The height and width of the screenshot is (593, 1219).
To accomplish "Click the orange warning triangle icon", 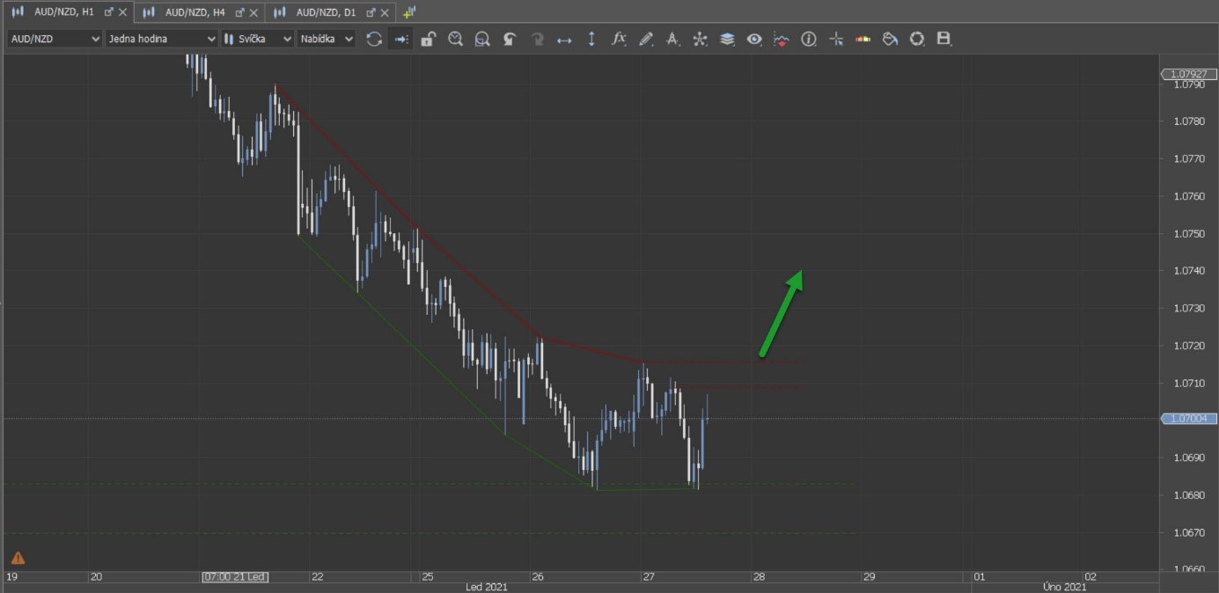I will point(18,558).
